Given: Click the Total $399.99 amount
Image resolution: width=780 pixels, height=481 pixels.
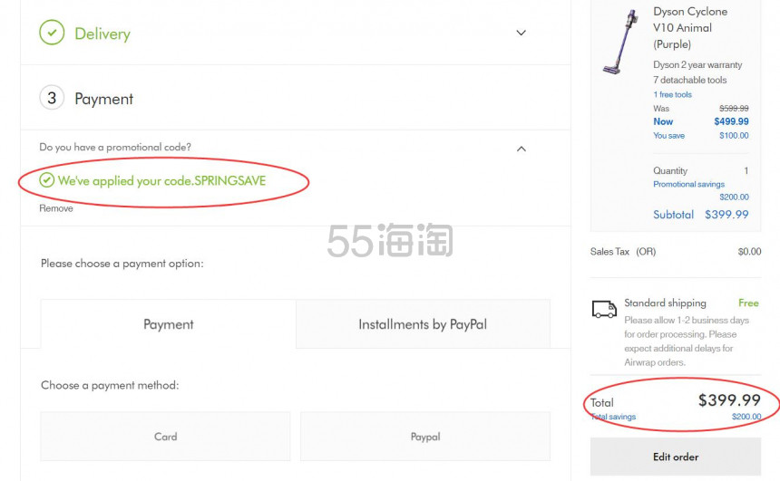Looking at the screenshot, I should [x=729, y=400].
